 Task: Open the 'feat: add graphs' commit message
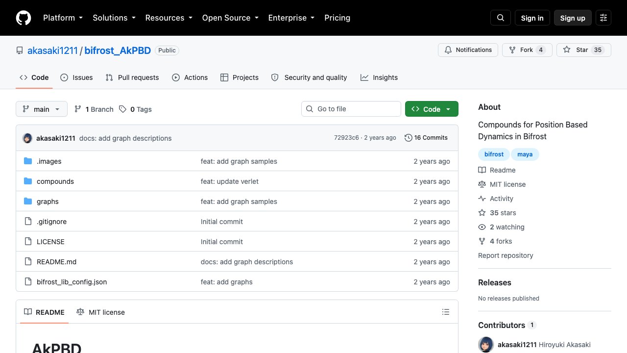(x=227, y=282)
